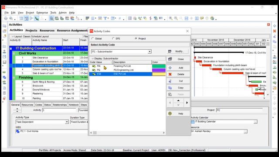The width and height of the screenshot is (279, 157).
Task: Click the red delete X in right sidebar
Action: coord(275,31)
